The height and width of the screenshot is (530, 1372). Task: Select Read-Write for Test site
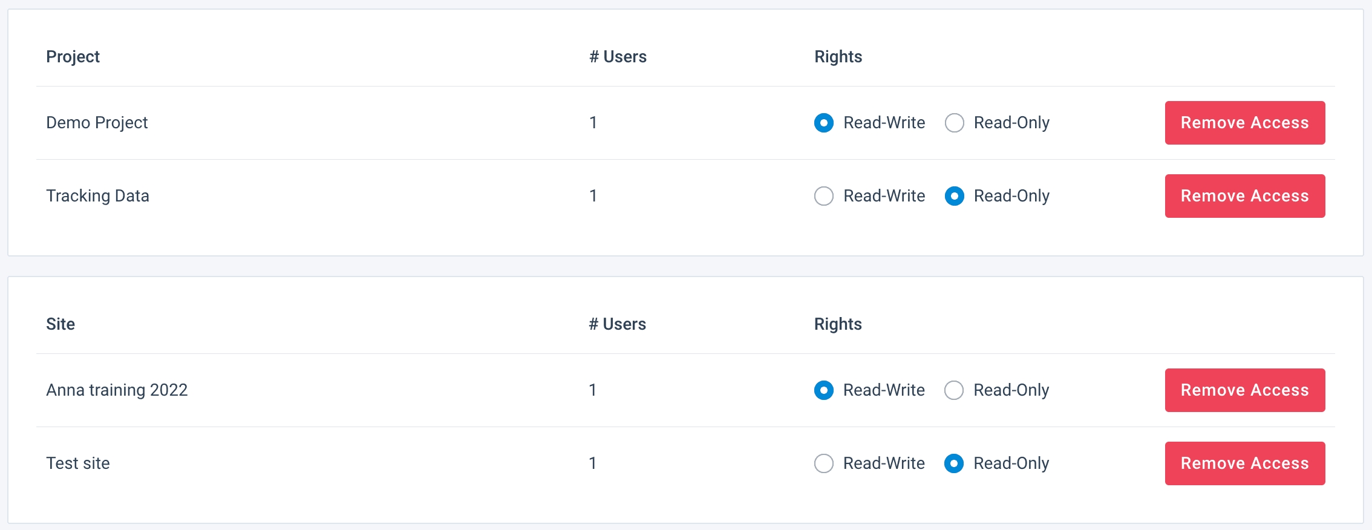click(x=824, y=463)
